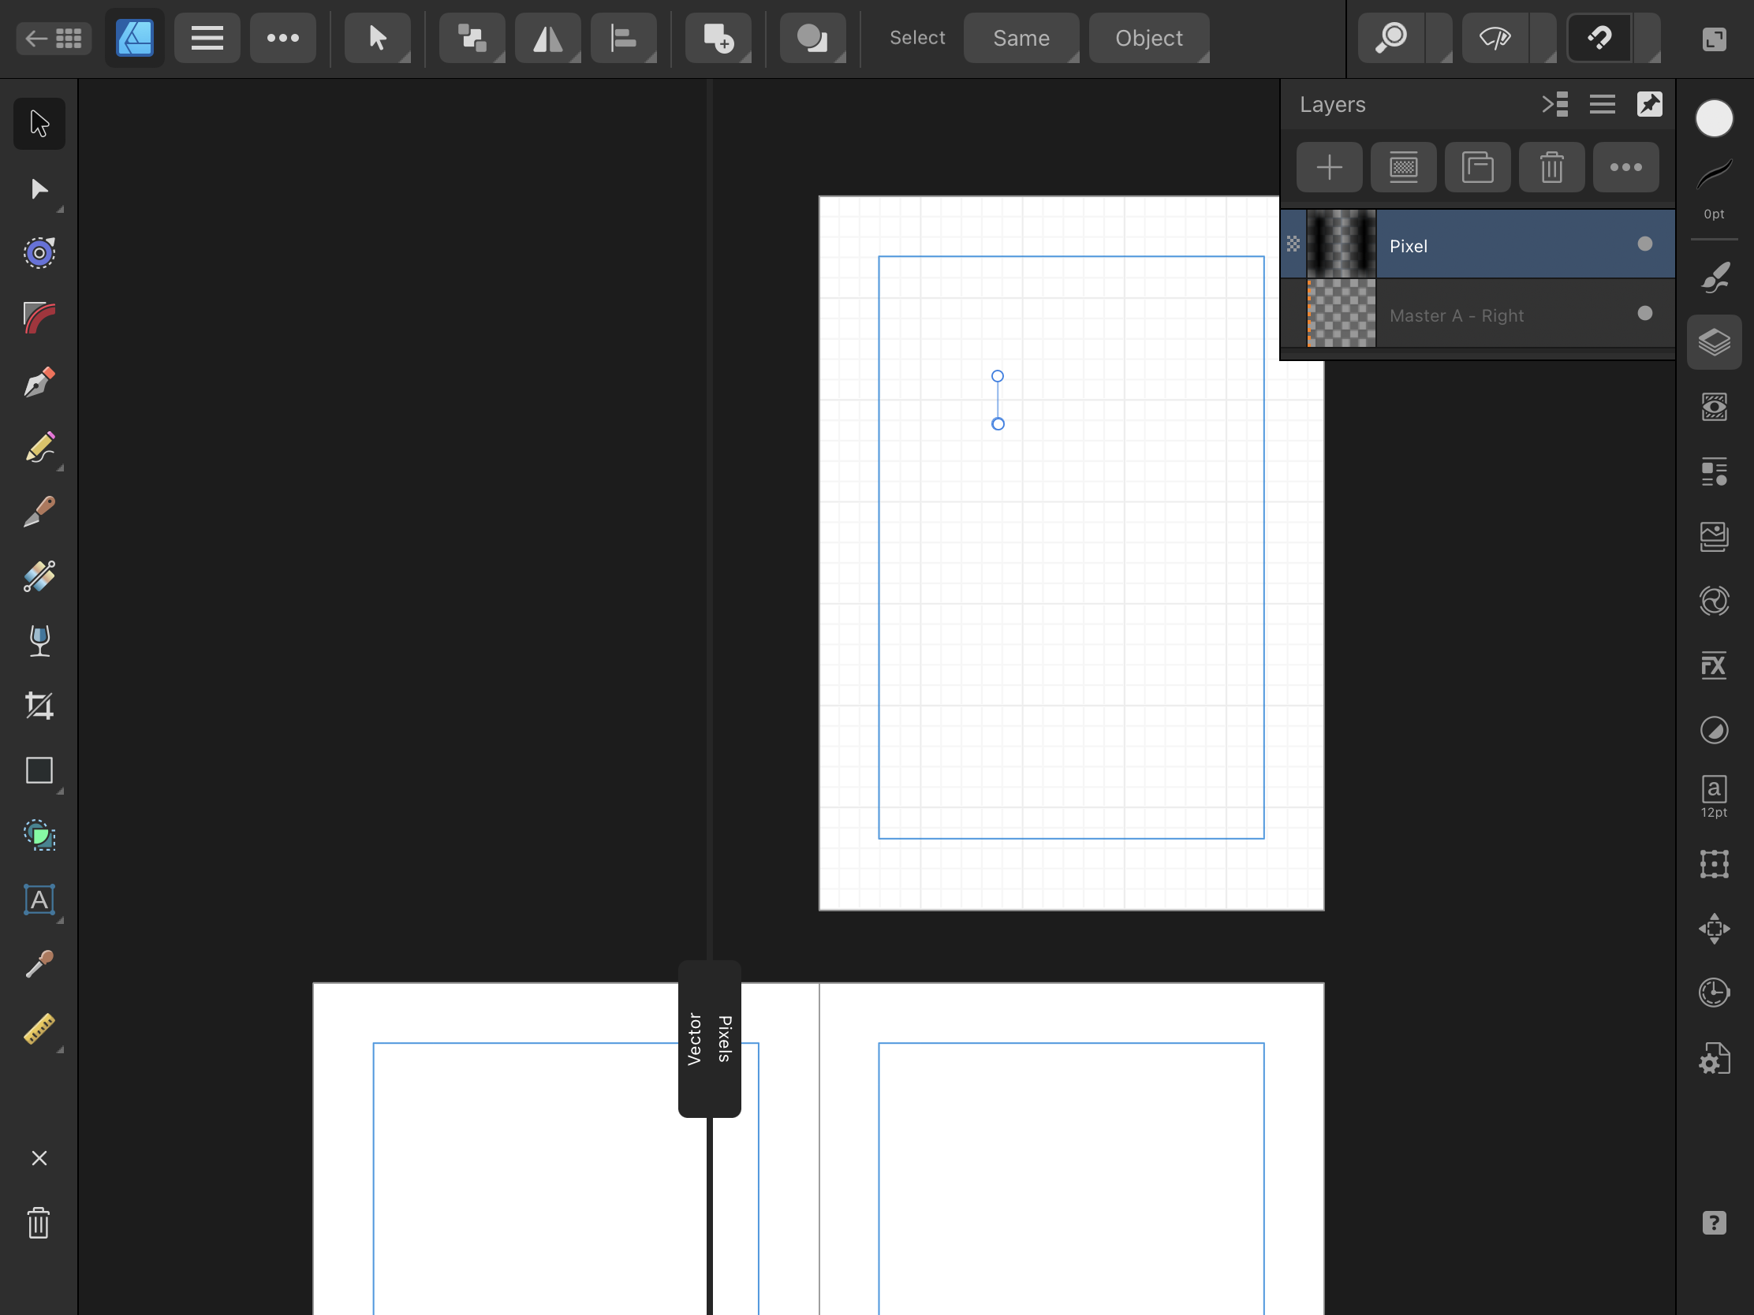Open the three-dots edit menu in top bar
The image size is (1754, 1315).
(283, 38)
